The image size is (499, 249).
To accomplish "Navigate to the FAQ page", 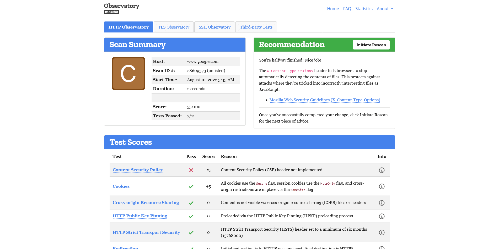I will click(347, 9).
